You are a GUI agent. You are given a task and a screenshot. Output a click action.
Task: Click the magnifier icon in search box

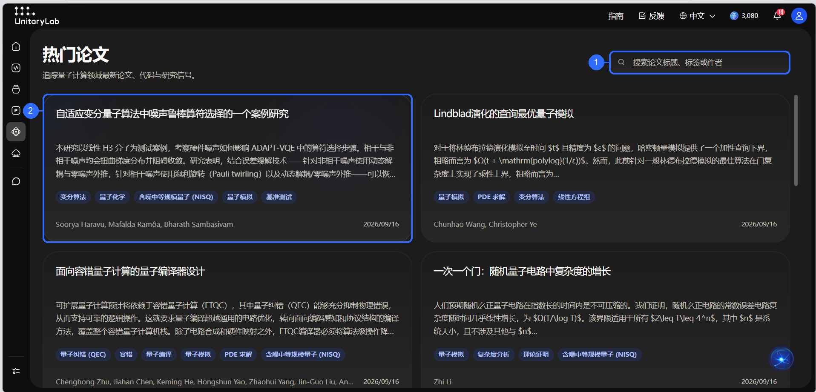tap(621, 62)
